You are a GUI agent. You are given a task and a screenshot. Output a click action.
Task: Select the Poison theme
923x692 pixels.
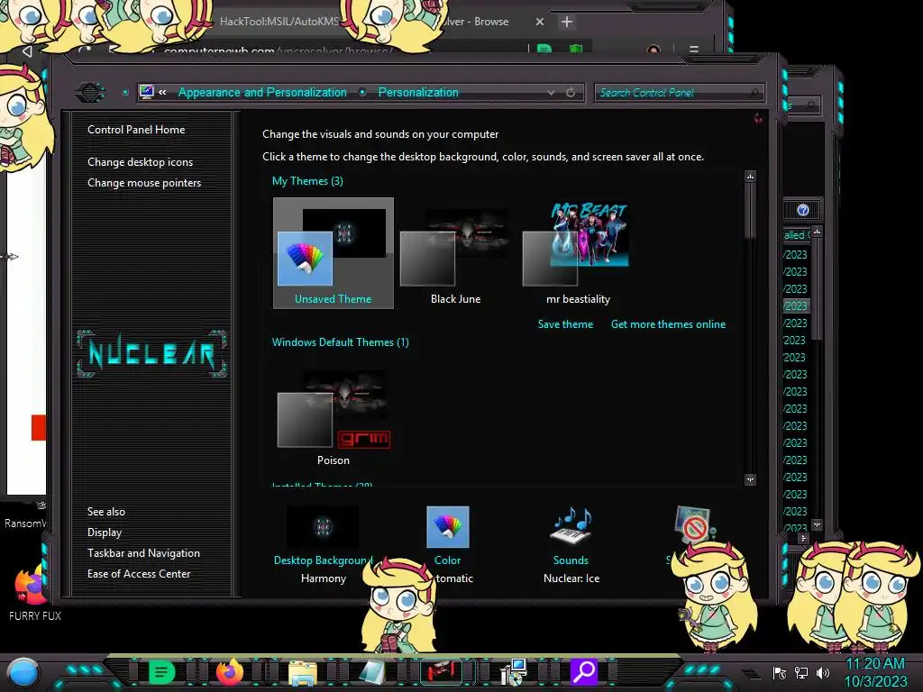(x=334, y=417)
